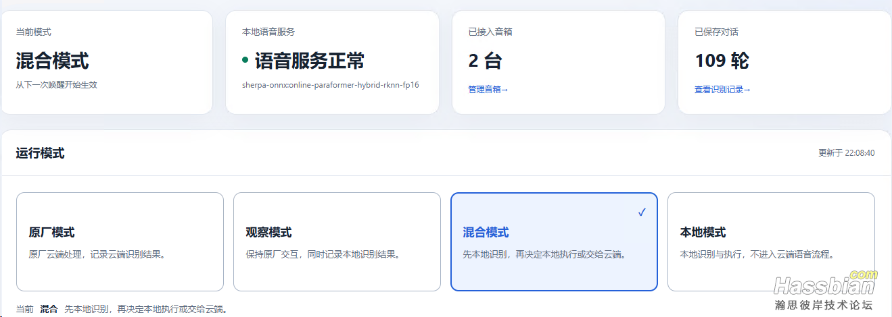
Task: Click the 已保存对话 card label
Action: 717,32
